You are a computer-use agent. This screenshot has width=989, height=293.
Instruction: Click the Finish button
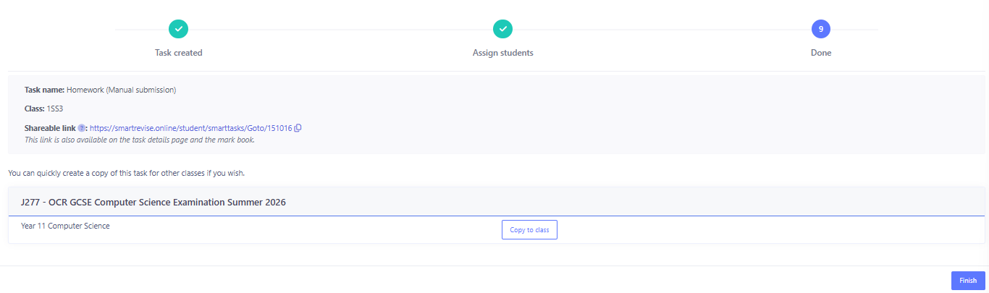(968, 281)
